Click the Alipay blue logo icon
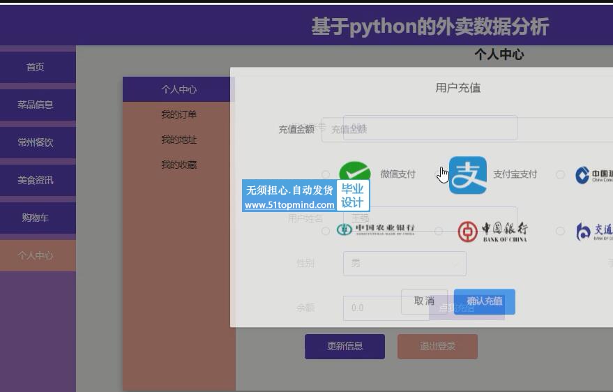The width and height of the screenshot is (613, 392). pos(467,175)
